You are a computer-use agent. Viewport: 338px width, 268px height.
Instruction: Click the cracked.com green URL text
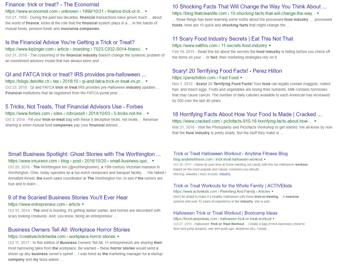pos(242,121)
